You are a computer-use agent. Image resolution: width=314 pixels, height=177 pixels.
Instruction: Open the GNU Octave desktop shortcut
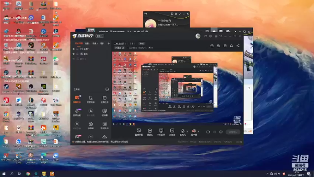click(x=18, y=158)
